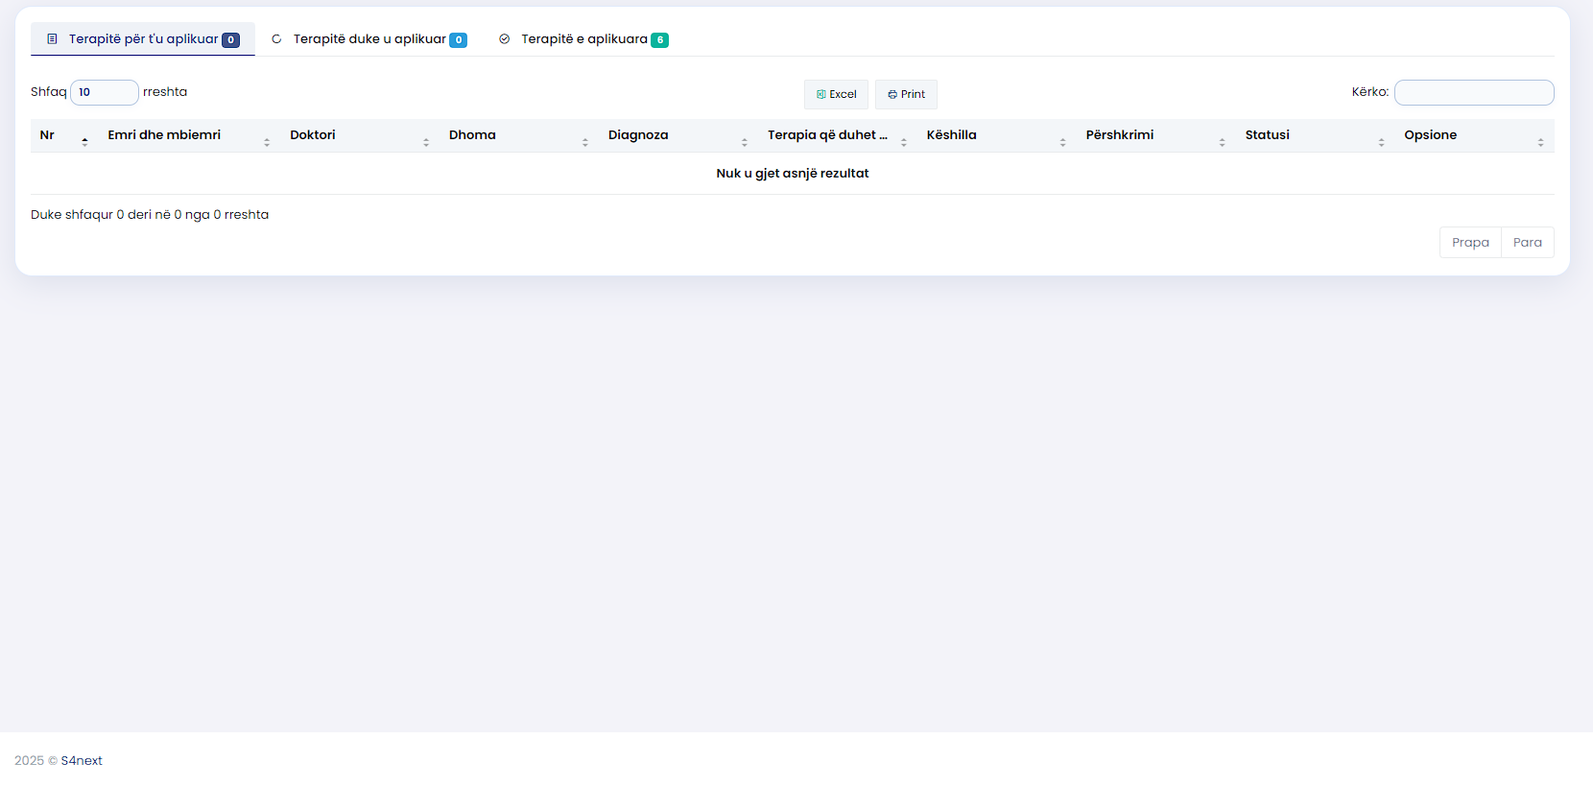Sort by Nr column arrow
The image size is (1593, 787).
tap(84, 141)
